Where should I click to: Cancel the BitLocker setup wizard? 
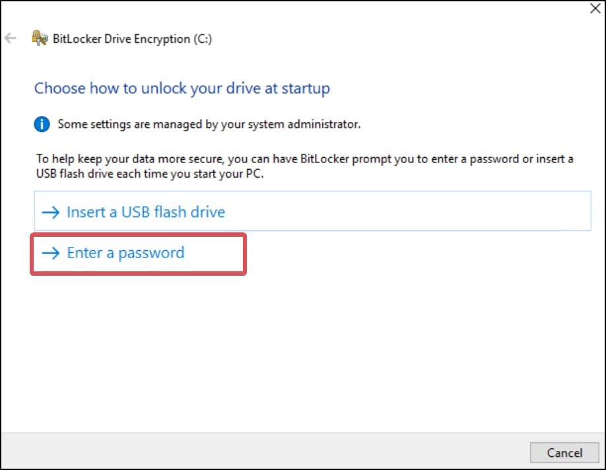(564, 453)
